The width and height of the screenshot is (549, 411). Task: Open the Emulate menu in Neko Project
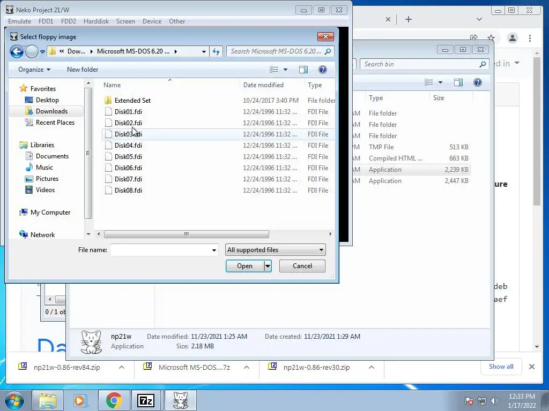[20, 21]
